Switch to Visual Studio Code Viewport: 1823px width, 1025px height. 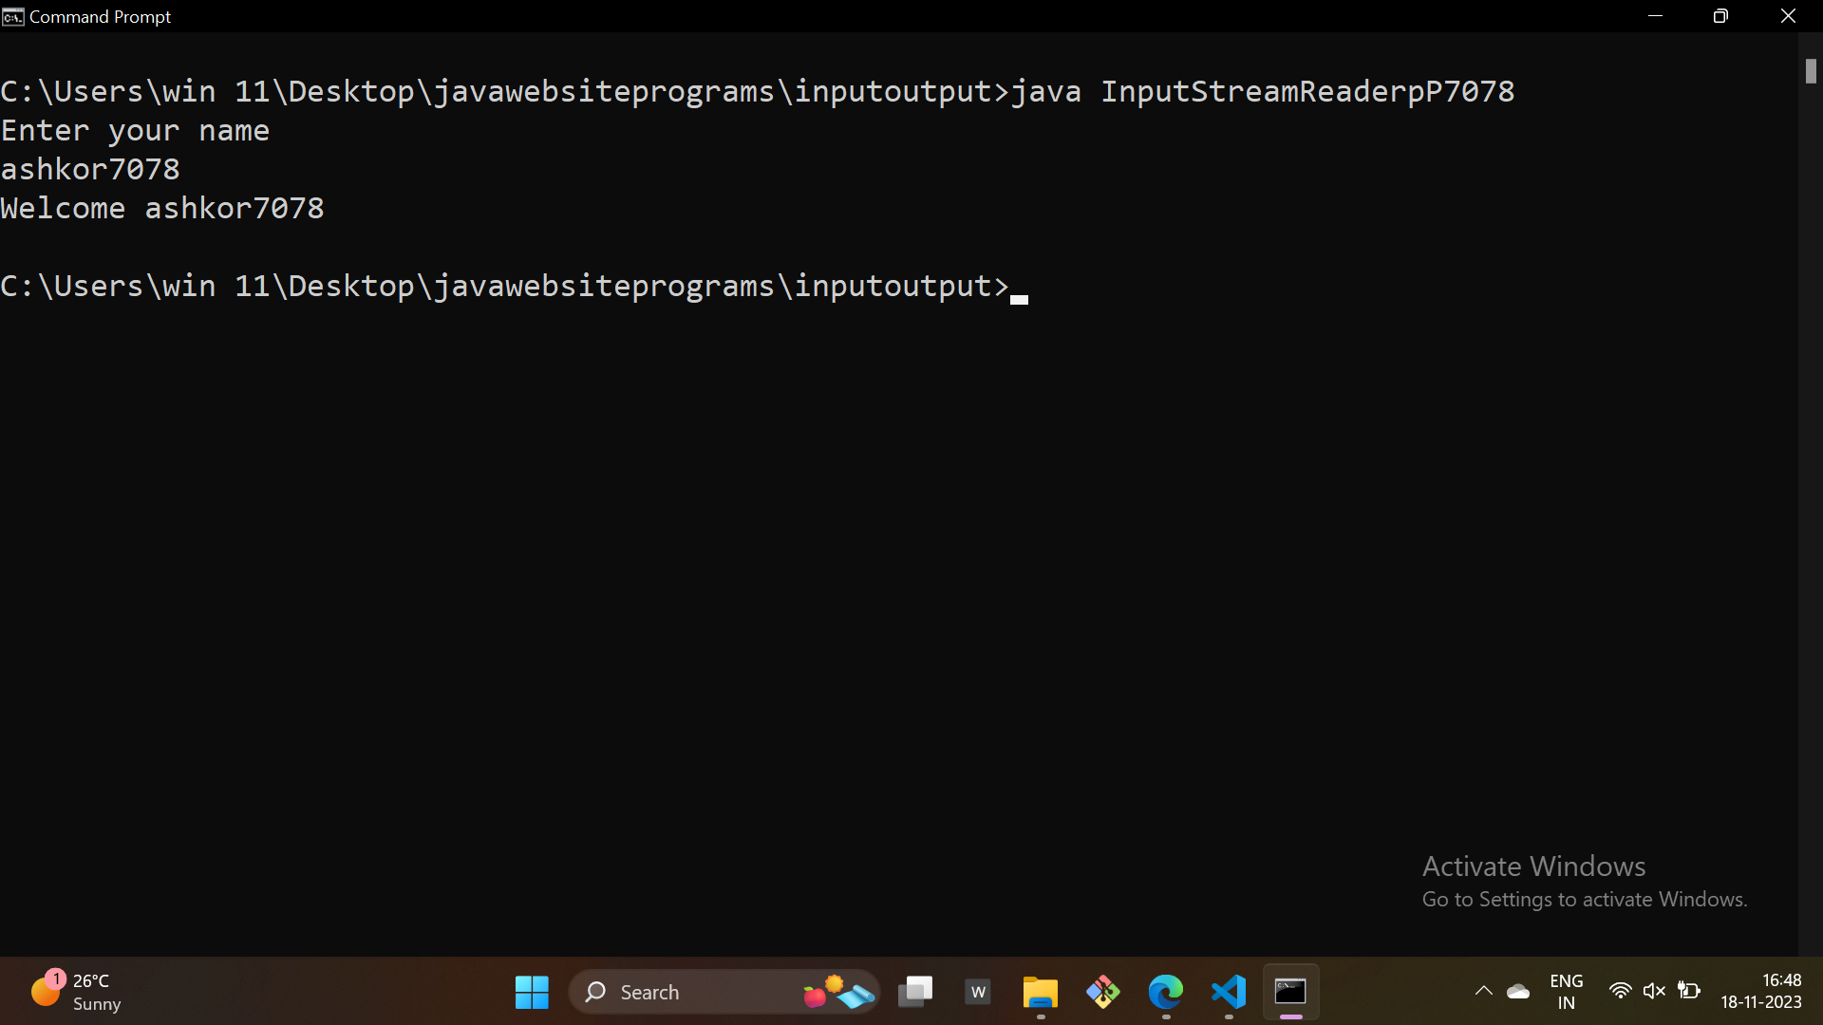pyautogui.click(x=1229, y=992)
